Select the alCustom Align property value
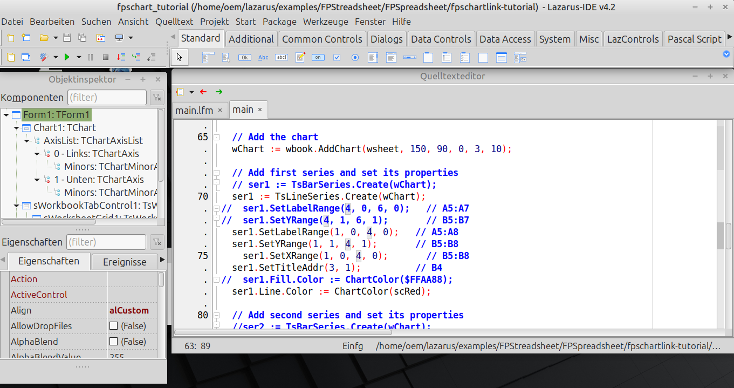 (129, 310)
